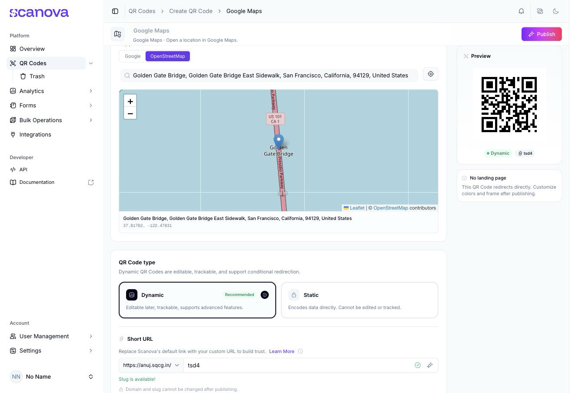Zoom in on the map
Viewport: 572px width, 393px height.
[x=130, y=101]
